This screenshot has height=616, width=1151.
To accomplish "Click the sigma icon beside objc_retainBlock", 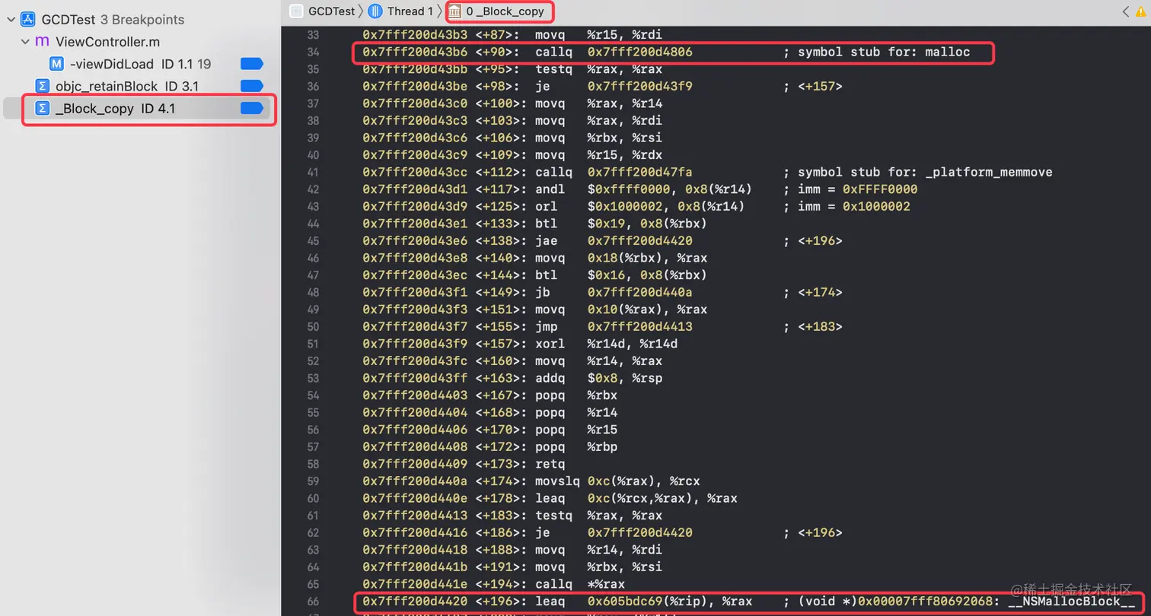I will click(43, 86).
